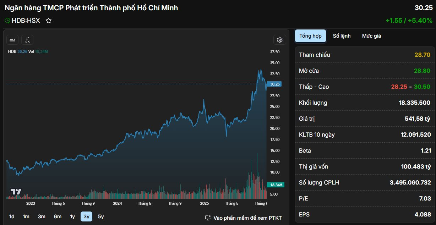Open the indicators (fx) tool
This screenshot has width=436, height=225.
click(x=27, y=40)
